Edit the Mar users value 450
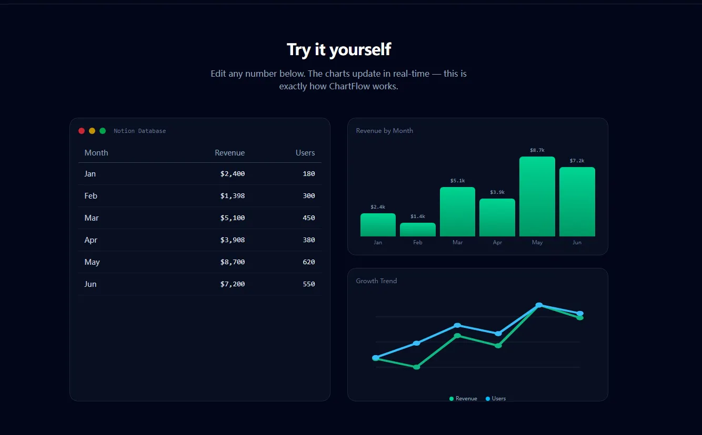The width and height of the screenshot is (702, 435). pos(309,218)
